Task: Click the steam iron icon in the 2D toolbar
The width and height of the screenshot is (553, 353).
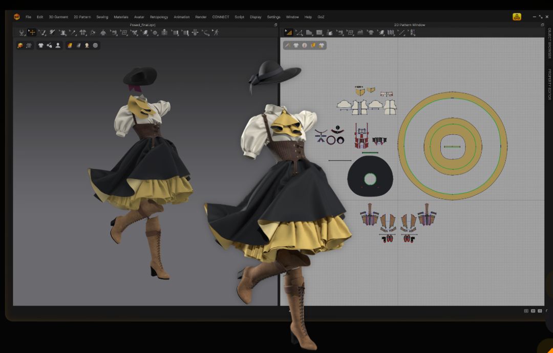Action: pyautogui.click(x=360, y=32)
